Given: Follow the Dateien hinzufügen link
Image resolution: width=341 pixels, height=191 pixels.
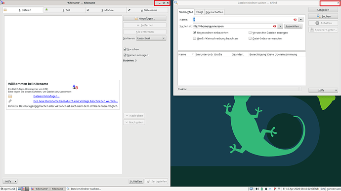Looking at the screenshot, I should [x=46, y=96].
